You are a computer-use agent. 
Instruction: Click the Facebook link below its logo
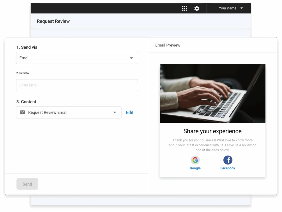(228, 168)
